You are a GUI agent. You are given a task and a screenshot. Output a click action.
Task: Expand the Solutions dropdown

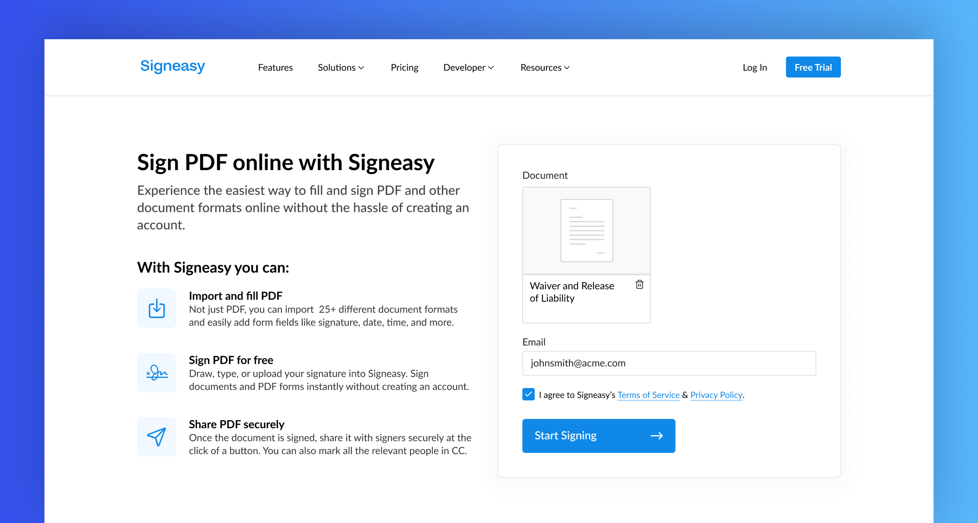(x=341, y=67)
